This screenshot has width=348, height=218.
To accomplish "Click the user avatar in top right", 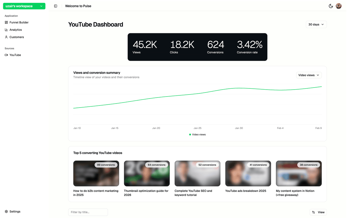I will 338,6.
